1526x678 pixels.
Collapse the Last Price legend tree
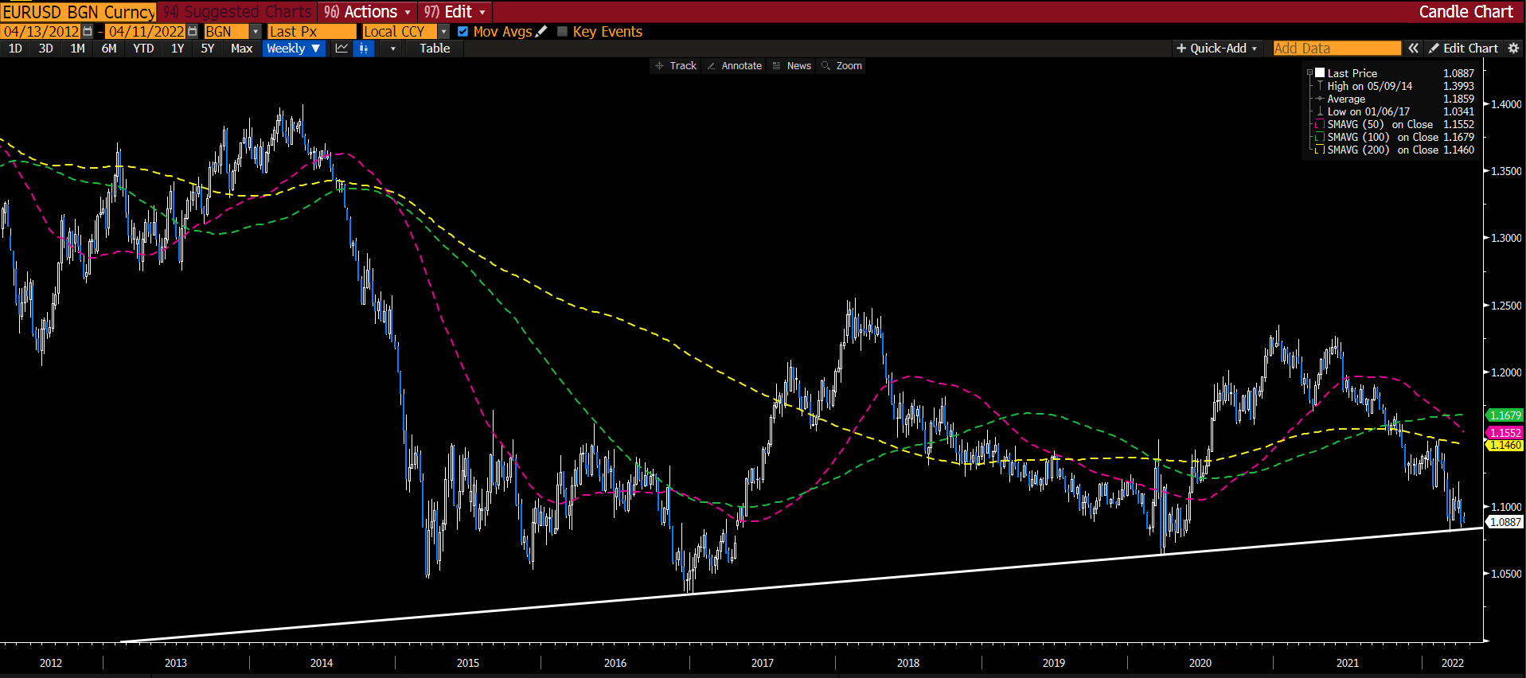click(x=1309, y=72)
